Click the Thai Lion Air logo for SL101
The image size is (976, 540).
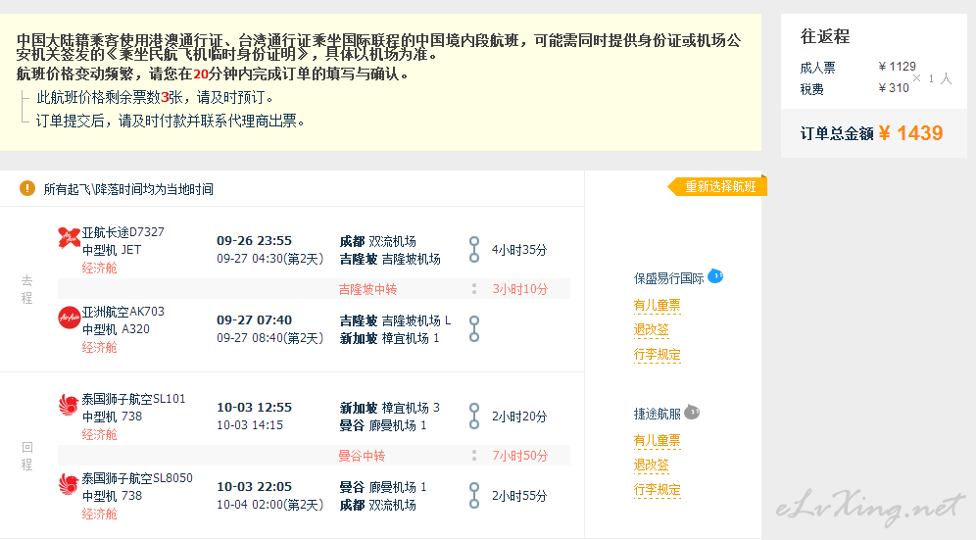(70, 404)
